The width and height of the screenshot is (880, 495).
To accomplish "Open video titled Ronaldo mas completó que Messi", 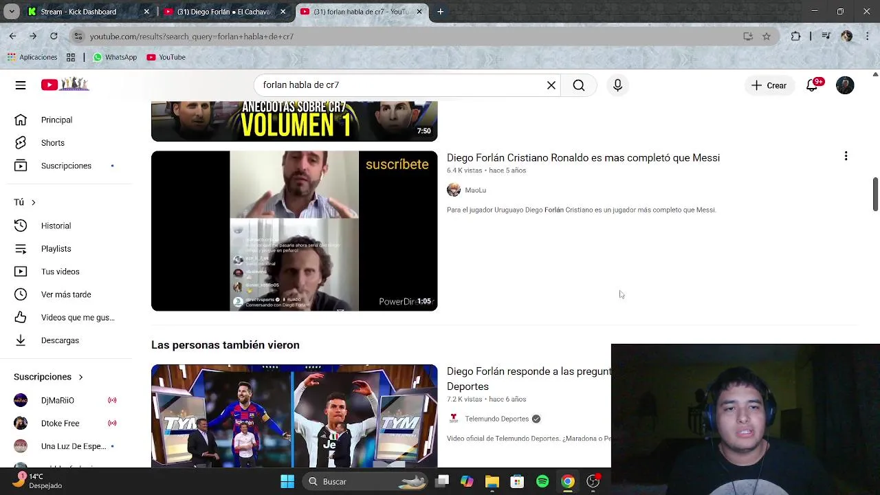I will (583, 157).
